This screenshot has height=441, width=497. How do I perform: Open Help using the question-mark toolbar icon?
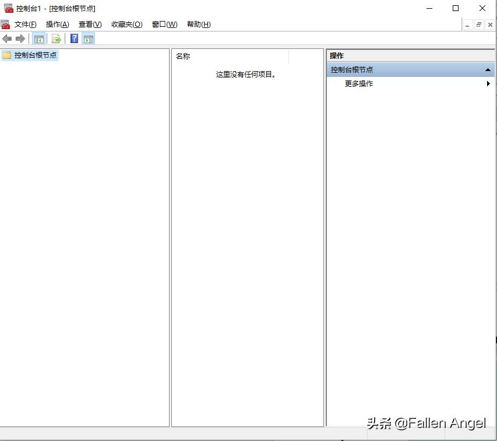click(x=73, y=38)
